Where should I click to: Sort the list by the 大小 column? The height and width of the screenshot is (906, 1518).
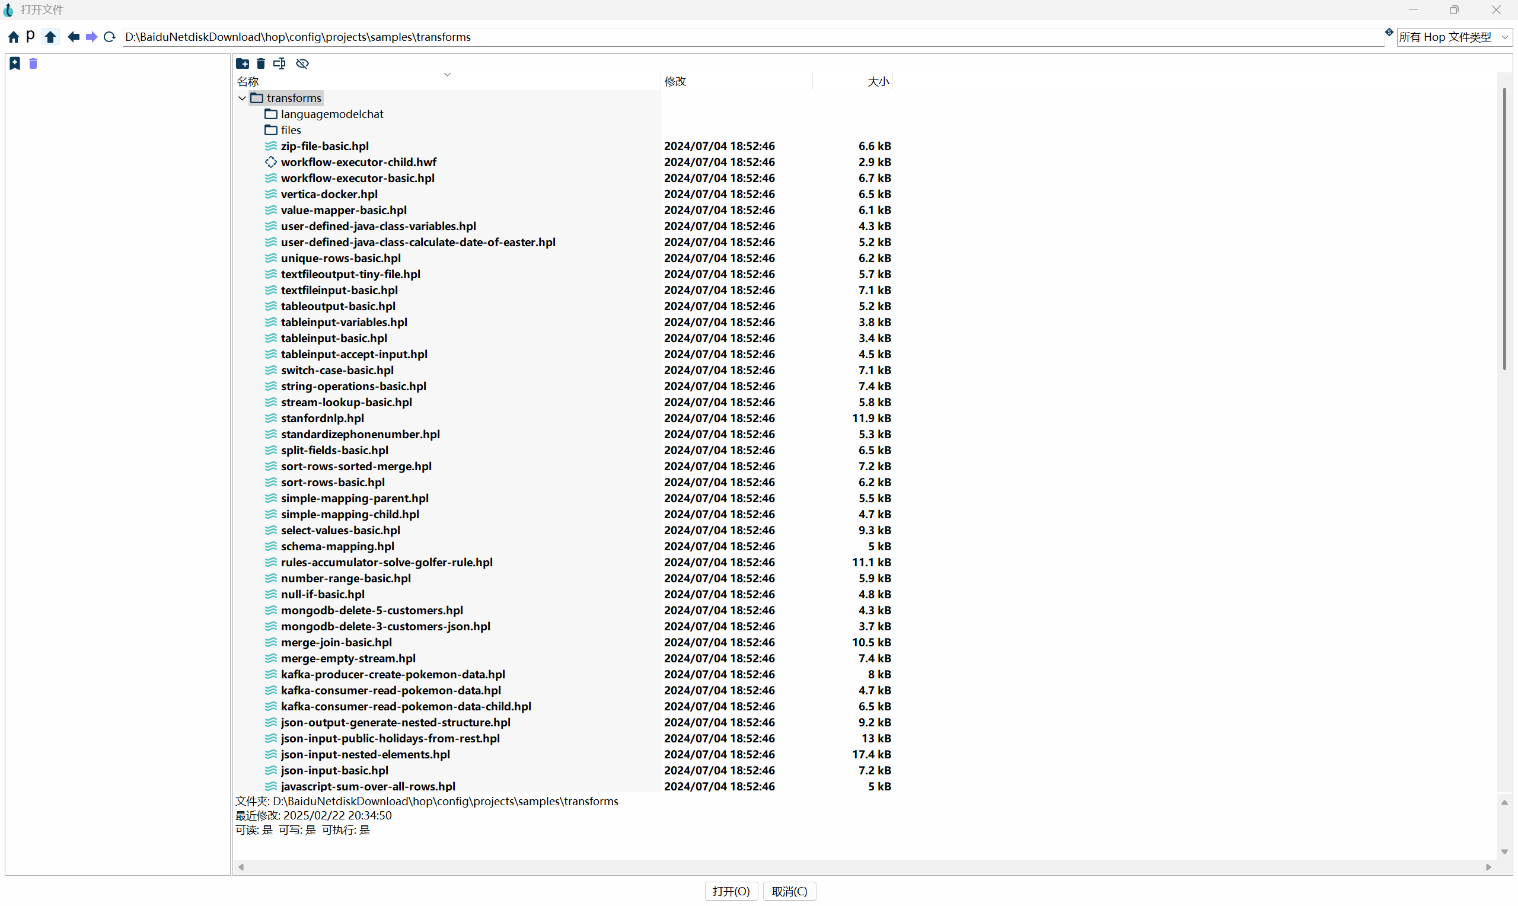(x=878, y=82)
